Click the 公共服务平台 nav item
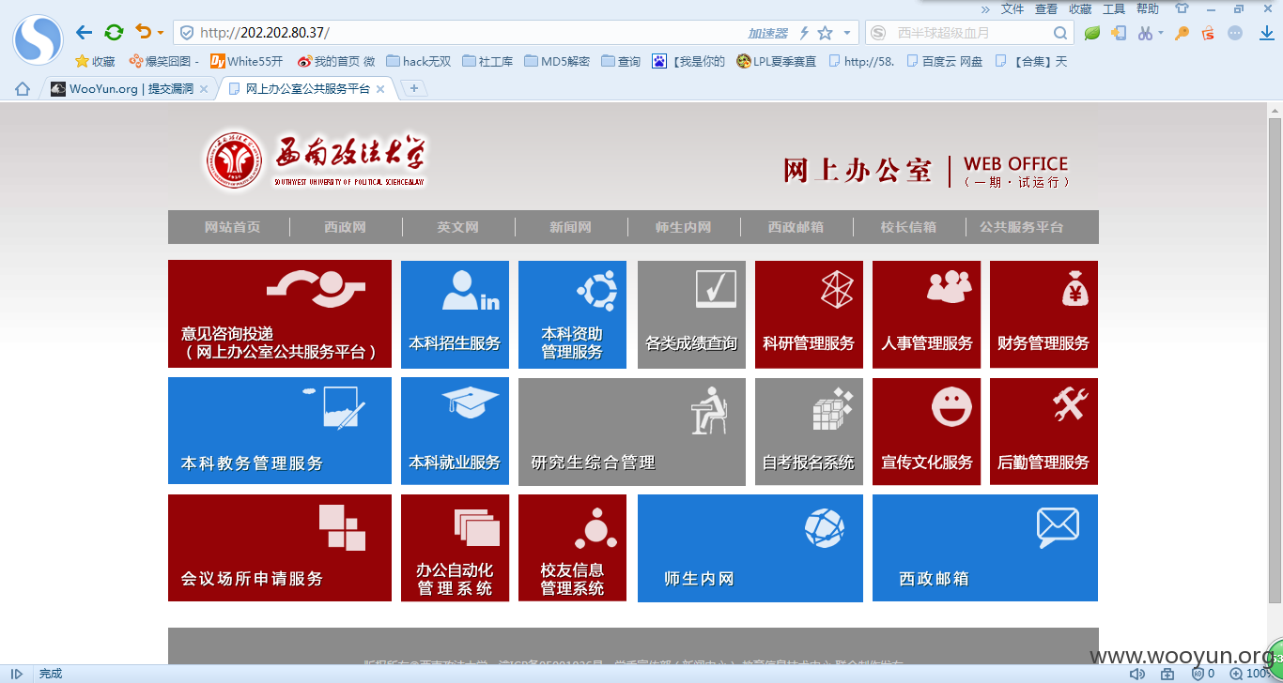This screenshot has width=1283, height=683. coord(1022,227)
